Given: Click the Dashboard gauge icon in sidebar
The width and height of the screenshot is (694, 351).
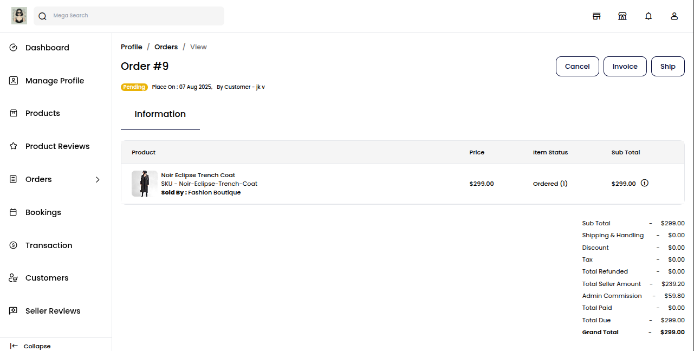Looking at the screenshot, I should (x=14, y=48).
